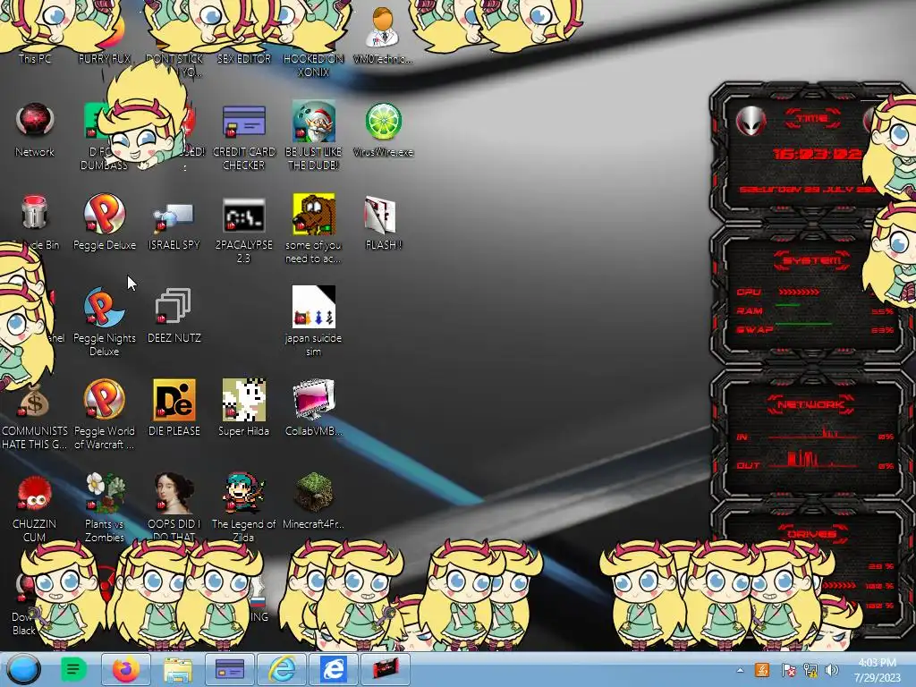Click the network OUT graph
916x687 pixels.
pos(812,460)
